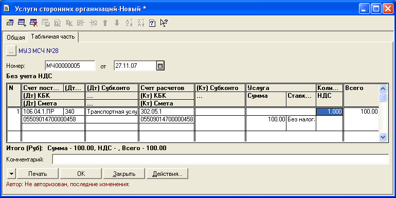
Task: Click the Услуга column header
Action: [281, 88]
